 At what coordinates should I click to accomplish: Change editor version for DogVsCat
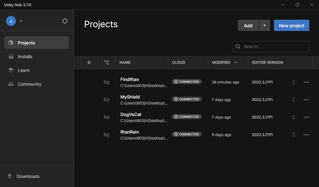click(294, 117)
